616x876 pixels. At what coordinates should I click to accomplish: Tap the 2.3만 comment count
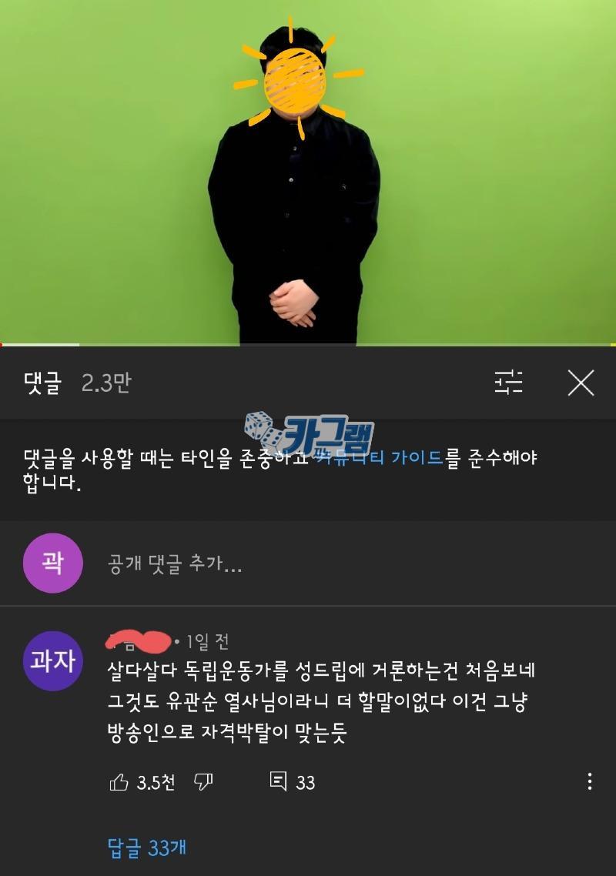pos(105,383)
